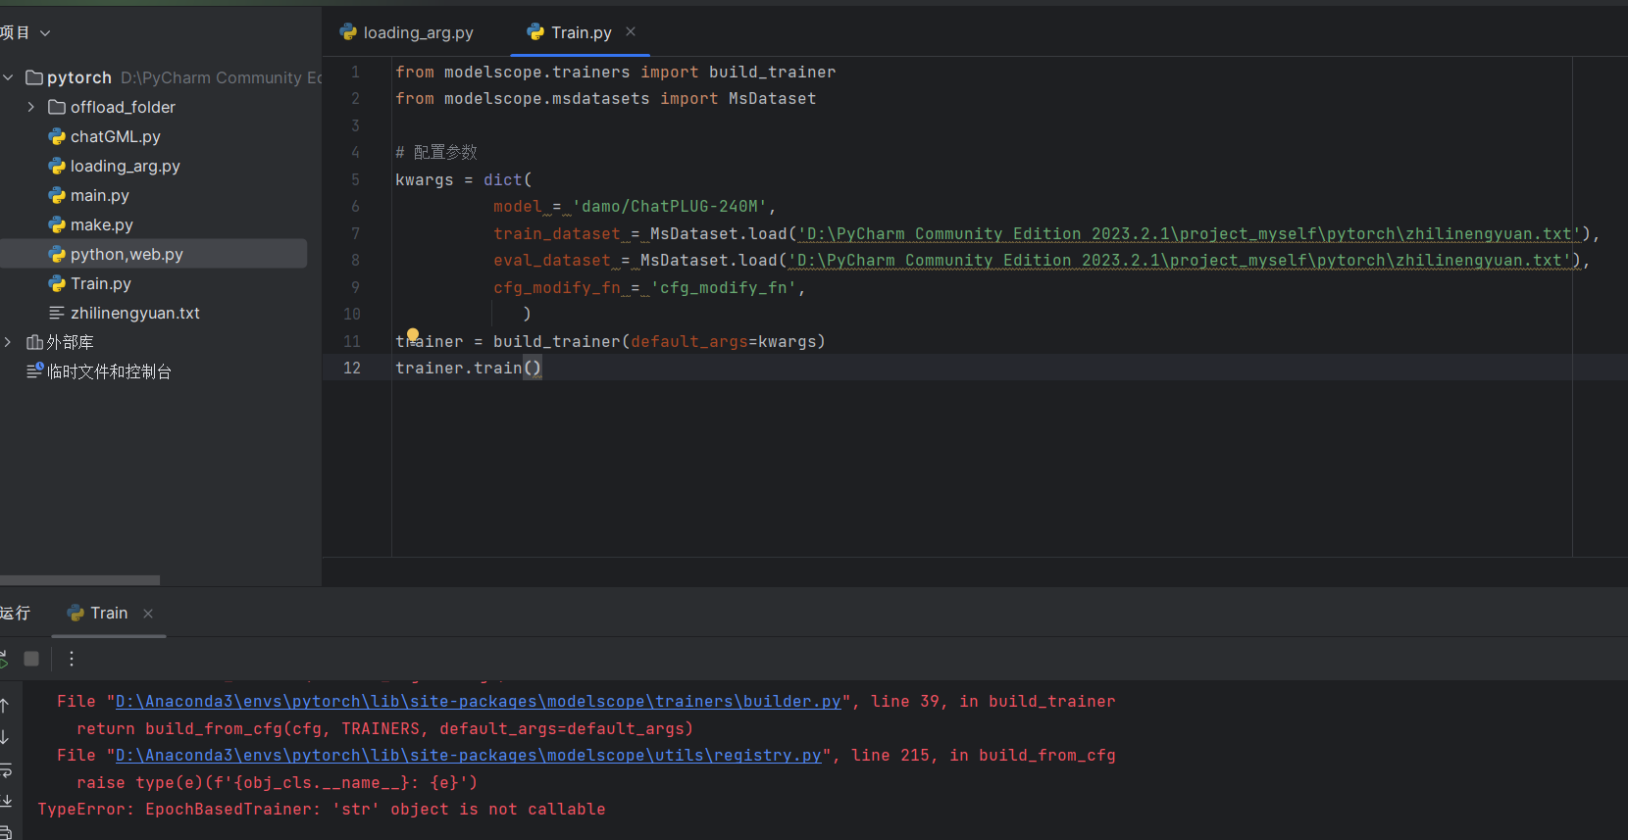Close the Train.py editor tab
Screen dimensions: 1628x840
(x=631, y=31)
